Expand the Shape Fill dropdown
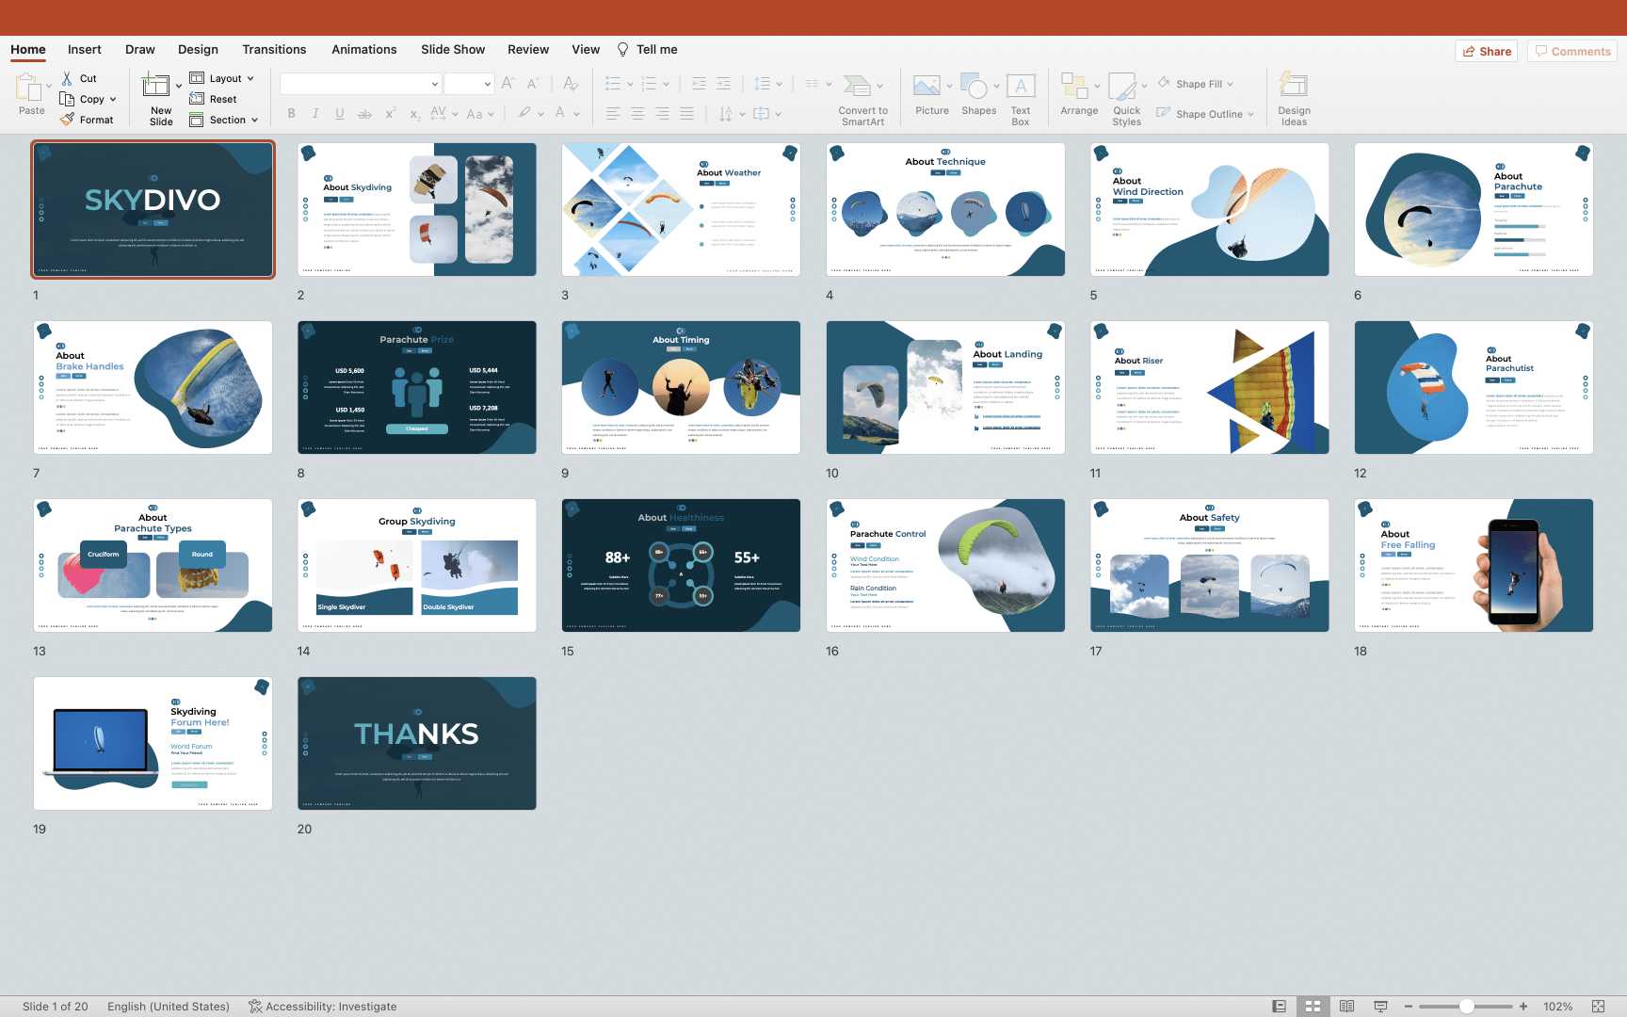The image size is (1627, 1017). click(1230, 85)
